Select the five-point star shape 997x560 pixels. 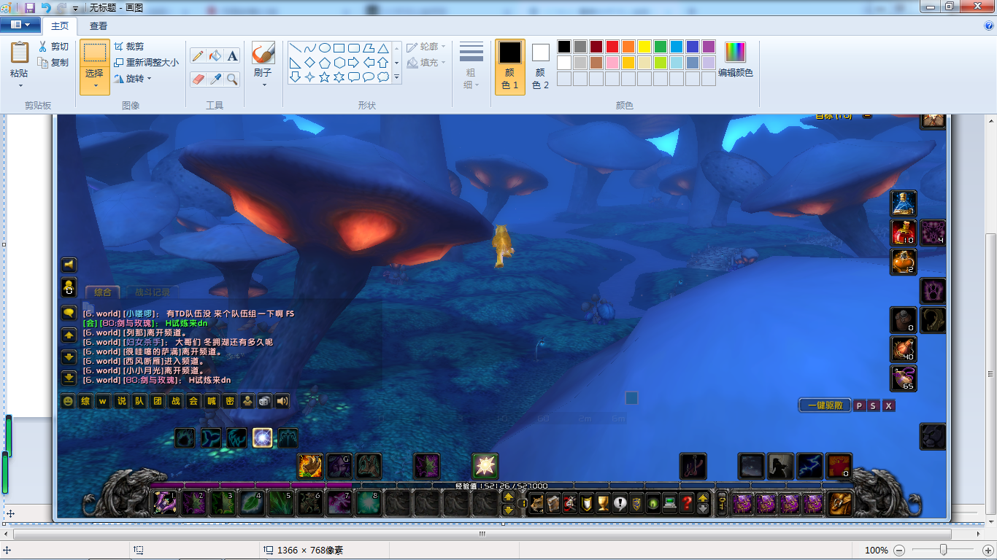[x=324, y=77]
